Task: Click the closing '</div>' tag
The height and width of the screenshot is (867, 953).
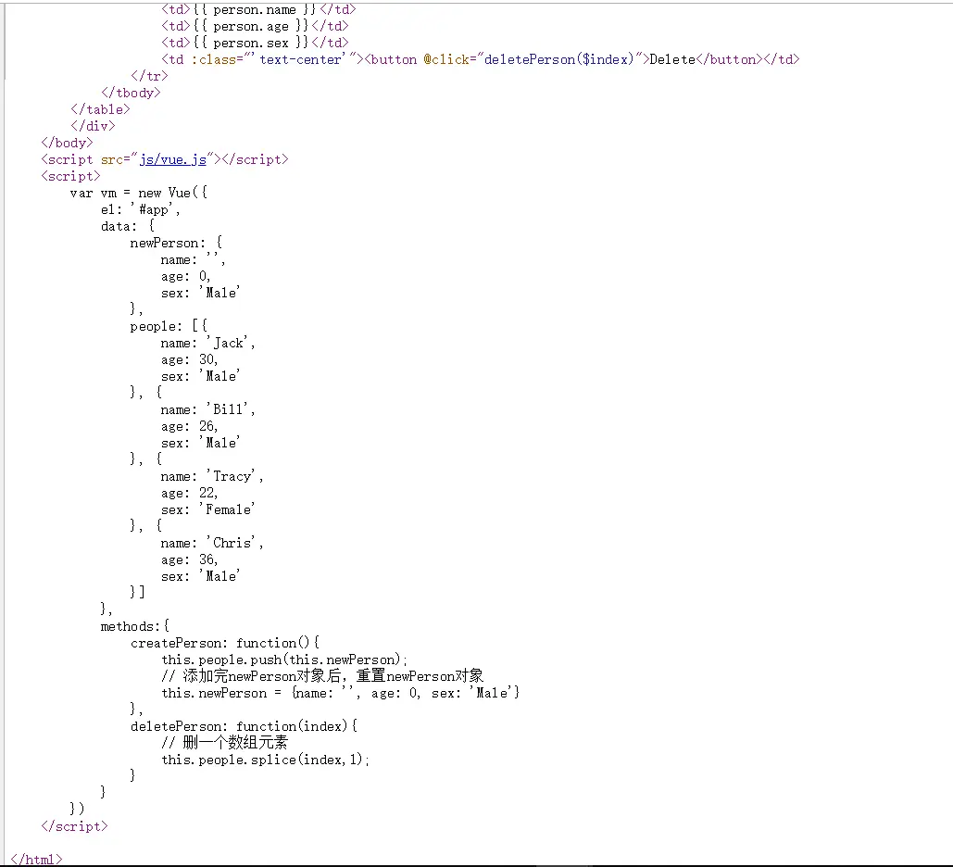Action: tap(93, 126)
